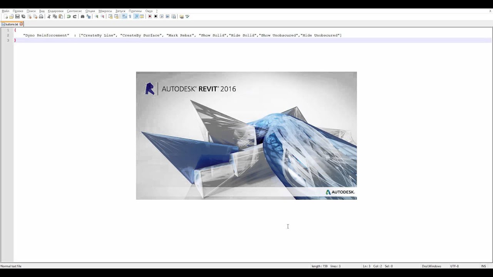
Task: Click the UTF-8 encoding status entry
Action: pyautogui.click(x=454, y=266)
